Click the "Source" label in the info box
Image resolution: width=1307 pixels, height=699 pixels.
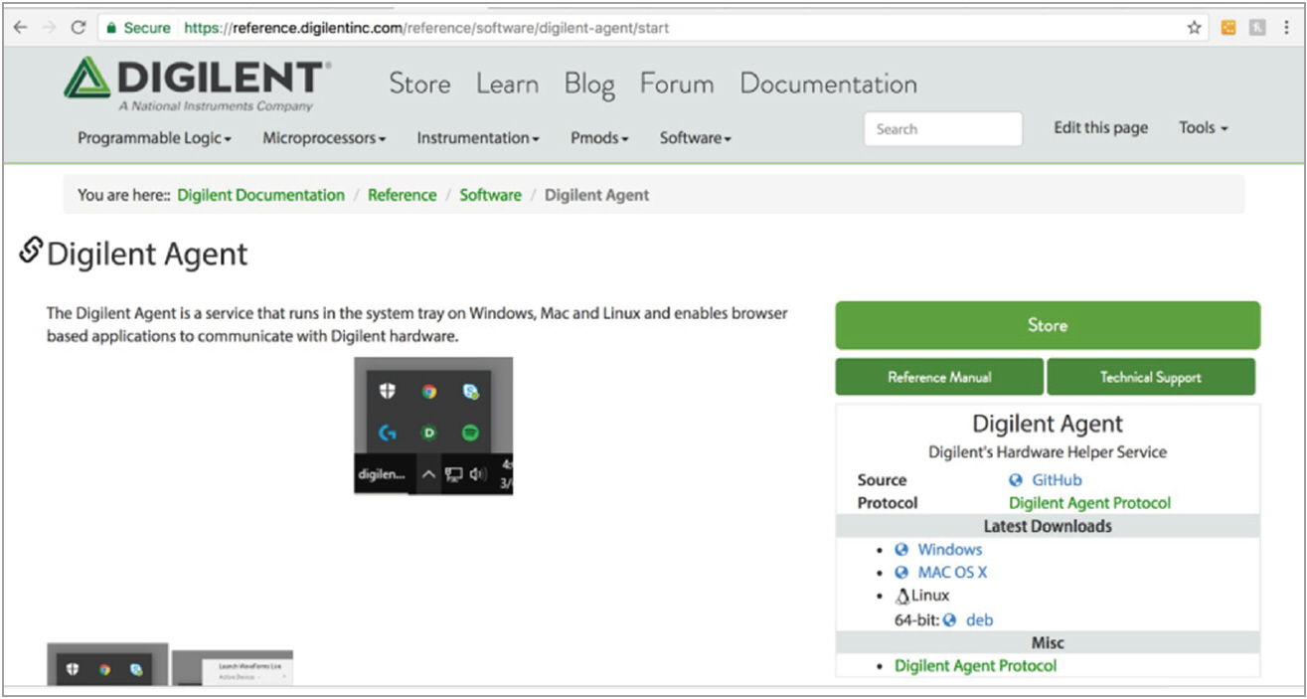(x=883, y=480)
